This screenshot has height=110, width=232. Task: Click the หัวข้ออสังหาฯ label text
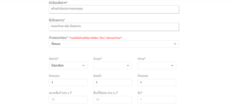pos(58,2)
